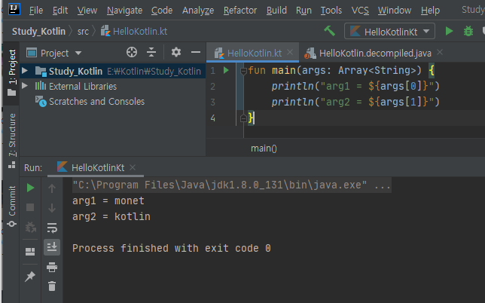Click the Study_Kotlin breadcrumb
This screenshot has width=485, height=303.
tap(38, 31)
